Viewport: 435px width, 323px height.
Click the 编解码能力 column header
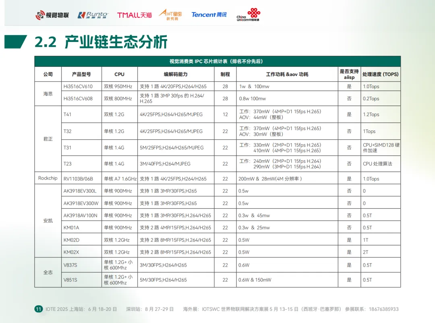(x=176, y=75)
